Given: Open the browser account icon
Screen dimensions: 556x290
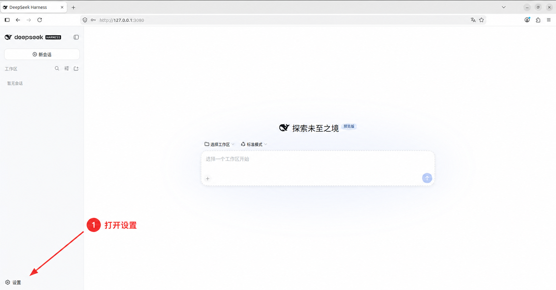Looking at the screenshot, I should pyautogui.click(x=527, y=20).
